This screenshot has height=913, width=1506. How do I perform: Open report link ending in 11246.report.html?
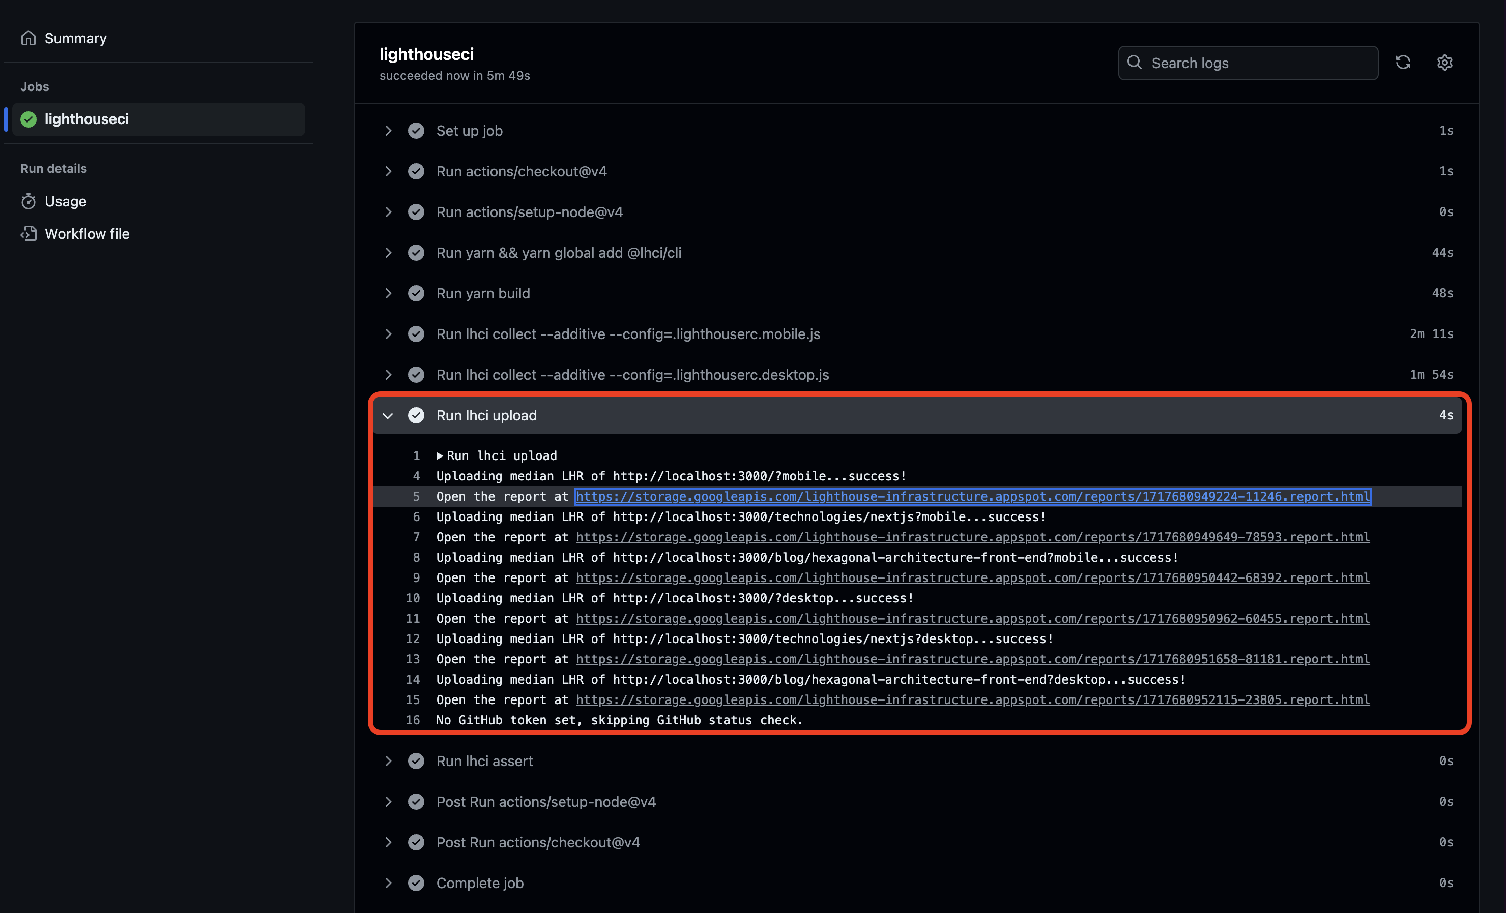pos(972,497)
